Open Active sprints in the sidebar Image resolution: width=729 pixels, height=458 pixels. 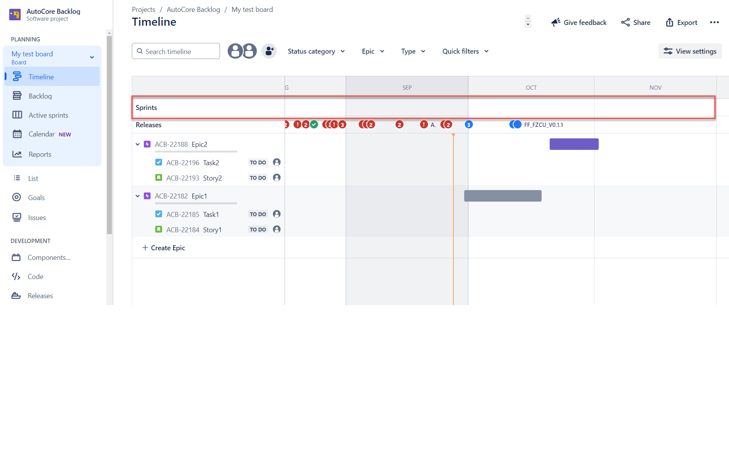[48, 115]
